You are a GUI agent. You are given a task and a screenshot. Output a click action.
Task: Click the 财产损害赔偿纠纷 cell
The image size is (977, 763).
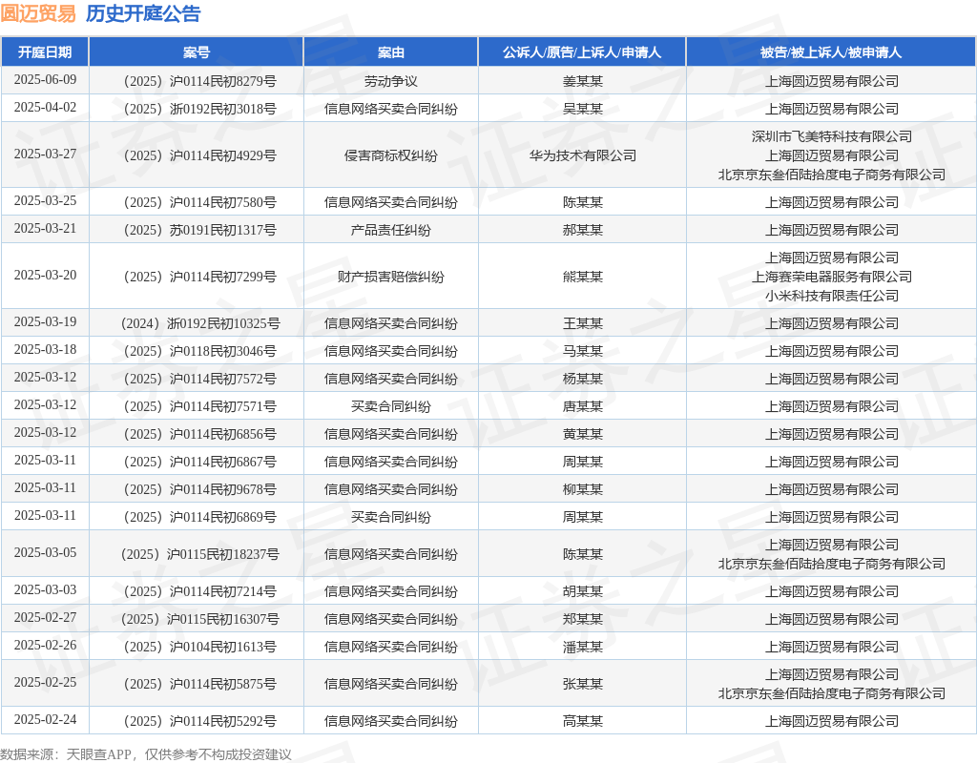(390, 277)
